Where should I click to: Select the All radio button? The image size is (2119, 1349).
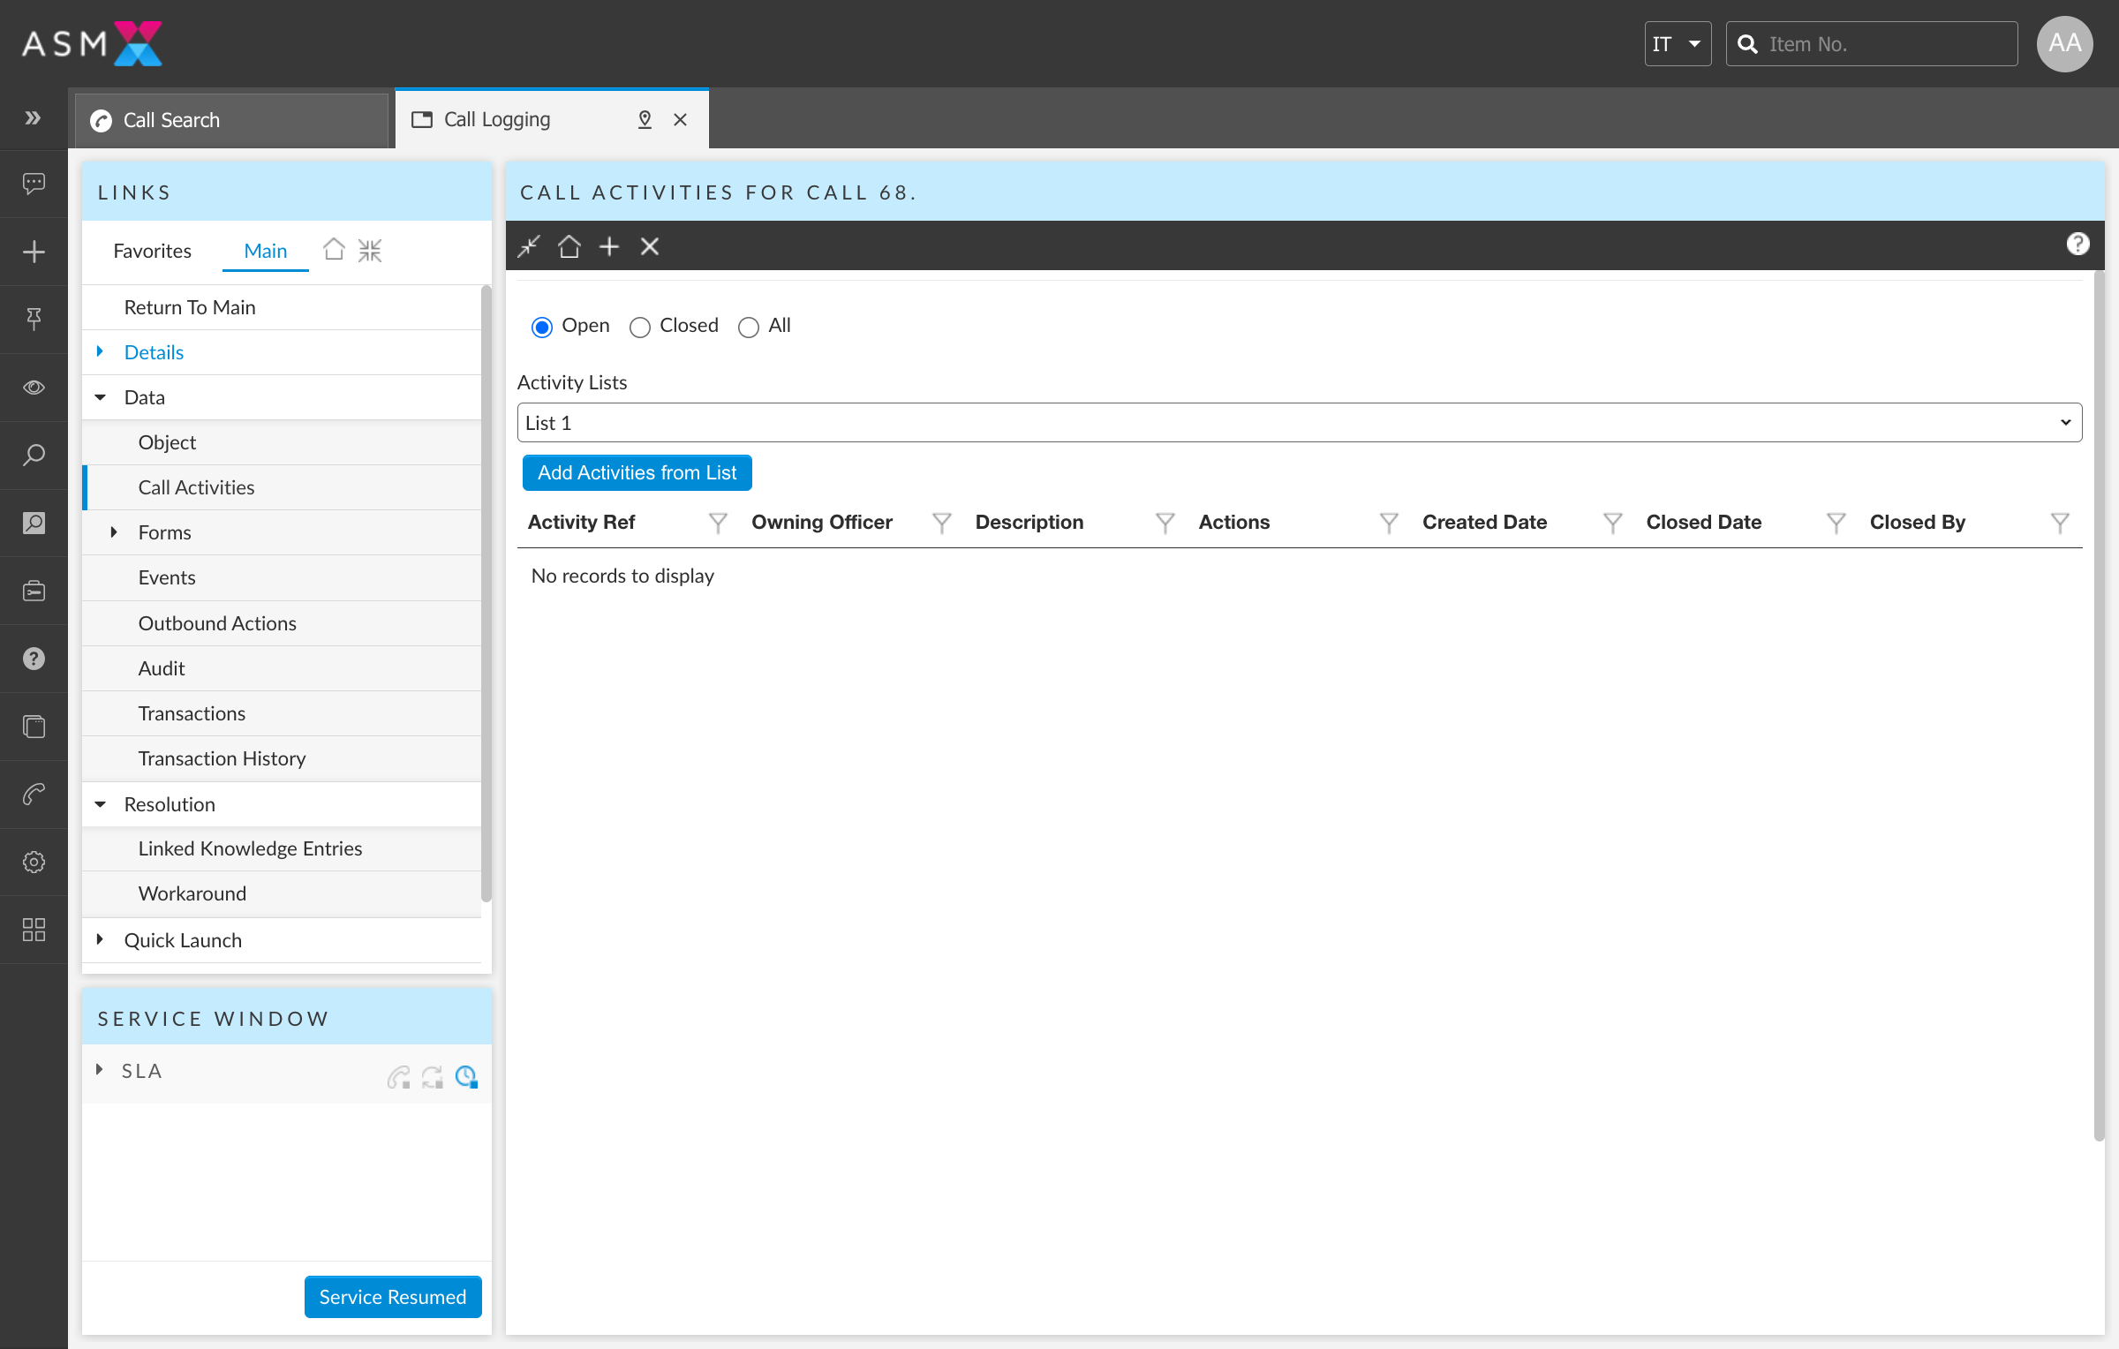749,327
